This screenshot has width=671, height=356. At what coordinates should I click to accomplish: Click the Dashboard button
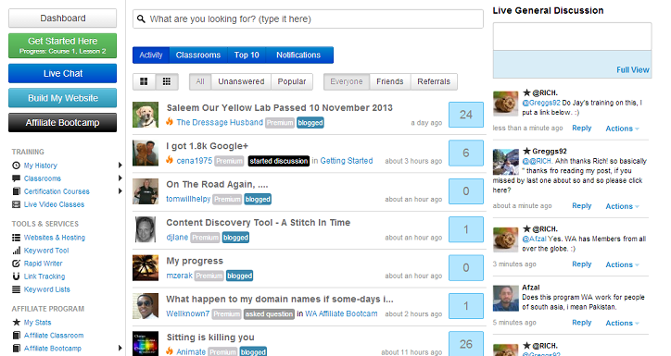coord(62,18)
